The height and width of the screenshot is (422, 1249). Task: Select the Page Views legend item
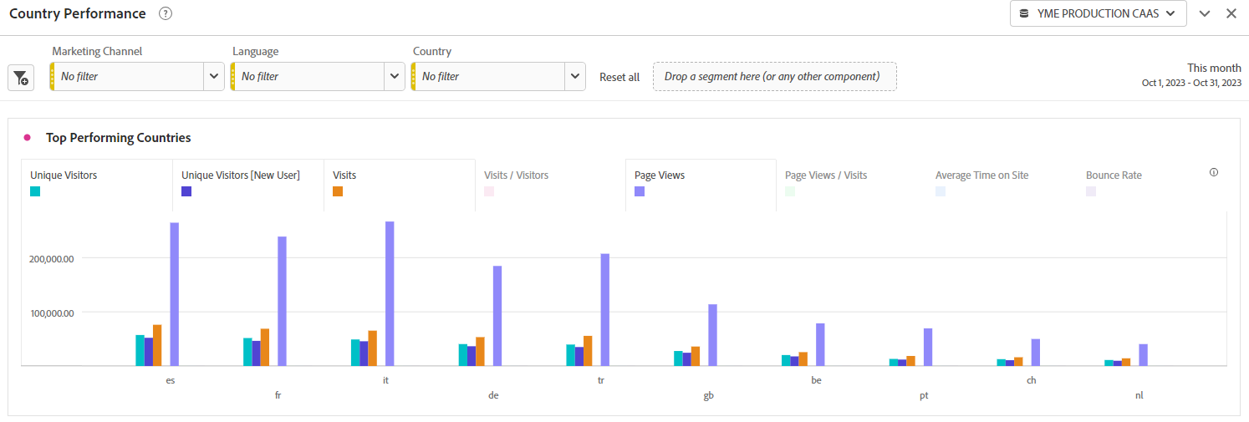701,185
